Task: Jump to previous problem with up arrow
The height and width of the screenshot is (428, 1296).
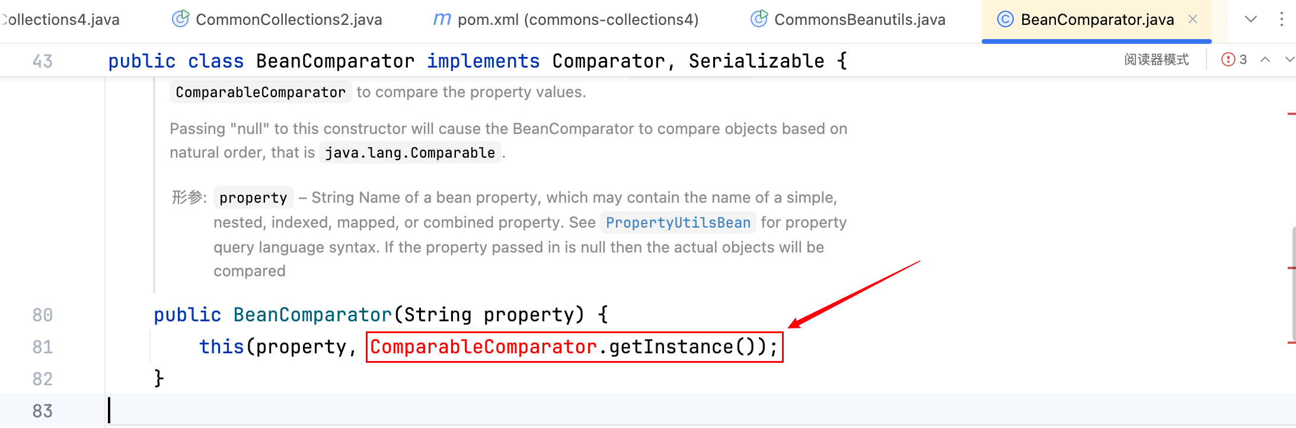Action: [1265, 60]
